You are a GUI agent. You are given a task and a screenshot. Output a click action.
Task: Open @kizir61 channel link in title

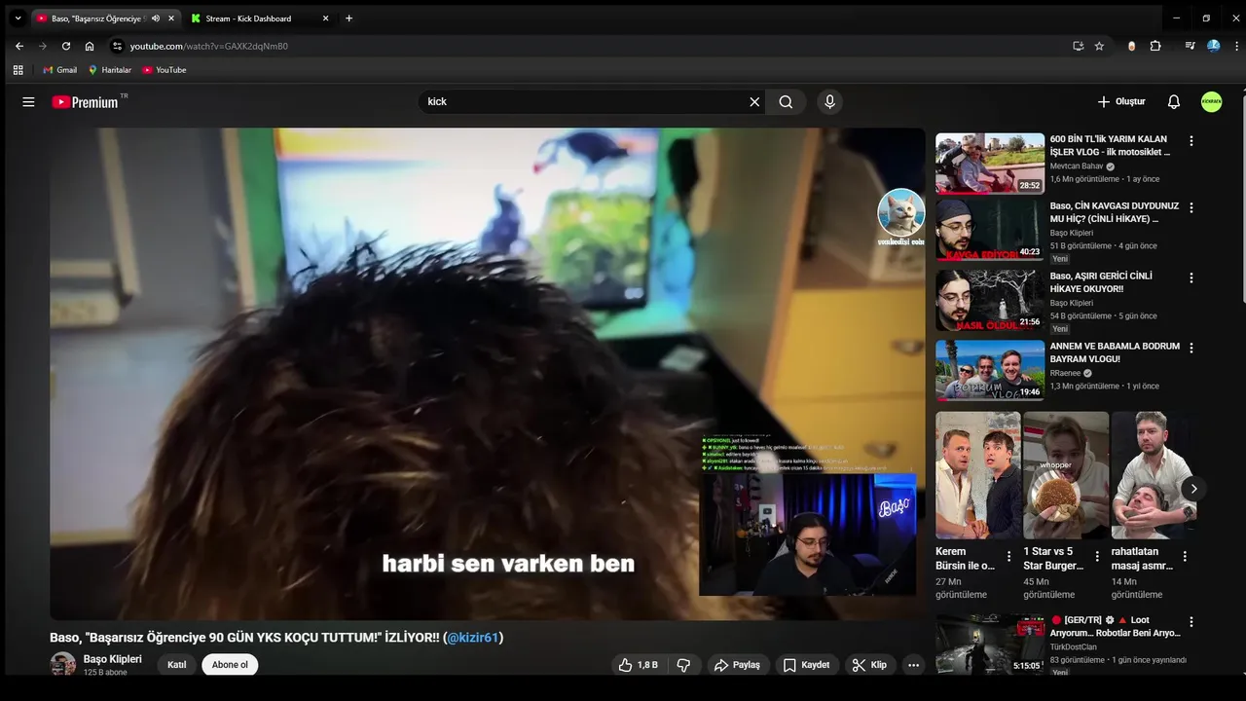473,638
